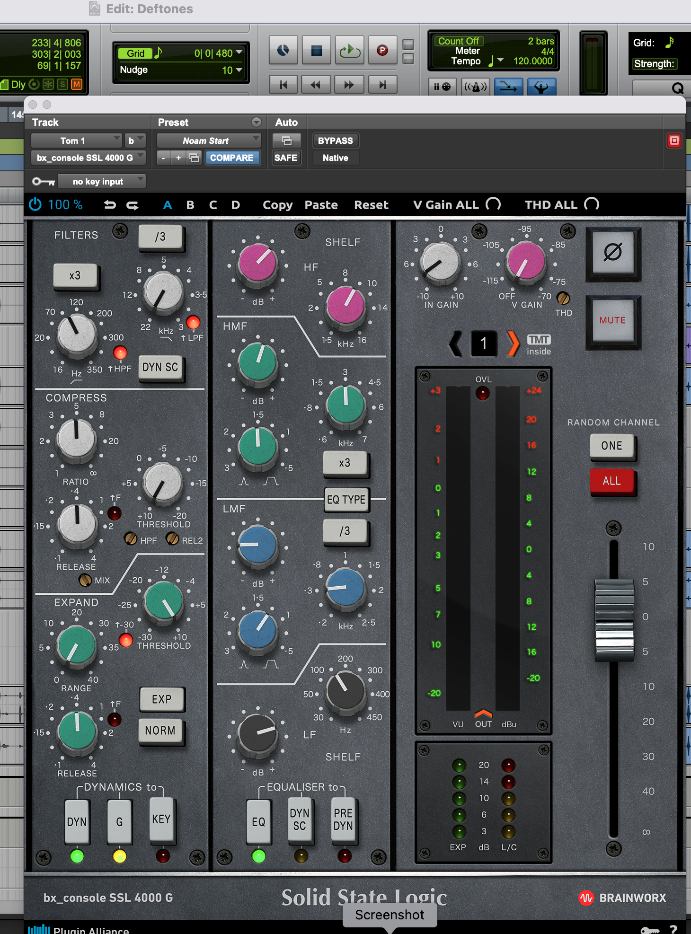Toggle the EQ TYPE button

346,500
